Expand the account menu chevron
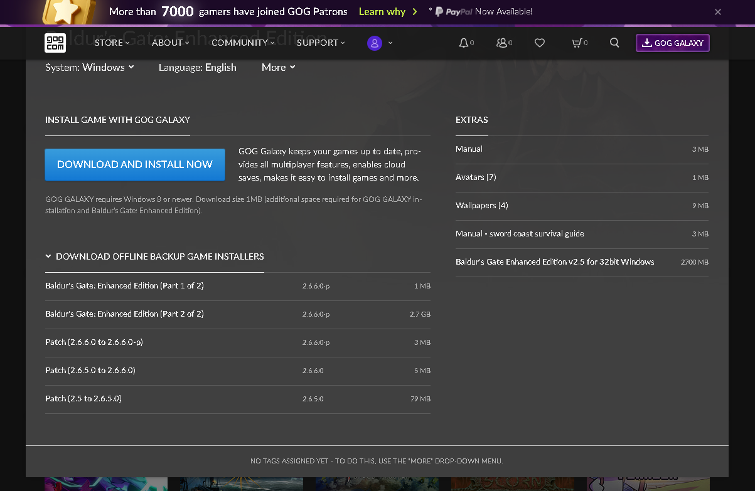 point(390,43)
